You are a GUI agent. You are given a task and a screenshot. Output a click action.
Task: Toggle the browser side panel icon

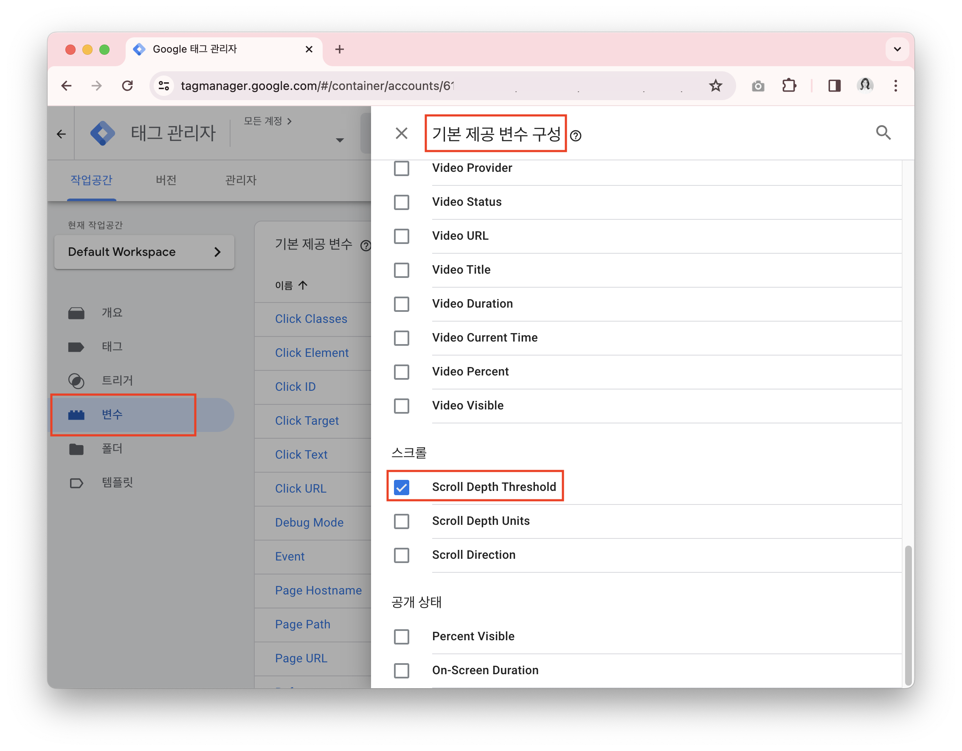834,85
